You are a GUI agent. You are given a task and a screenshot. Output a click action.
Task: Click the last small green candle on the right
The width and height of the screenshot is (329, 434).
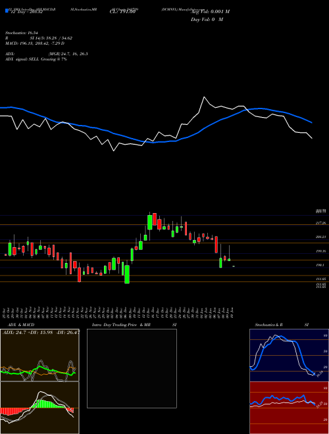pyautogui.click(x=234, y=266)
